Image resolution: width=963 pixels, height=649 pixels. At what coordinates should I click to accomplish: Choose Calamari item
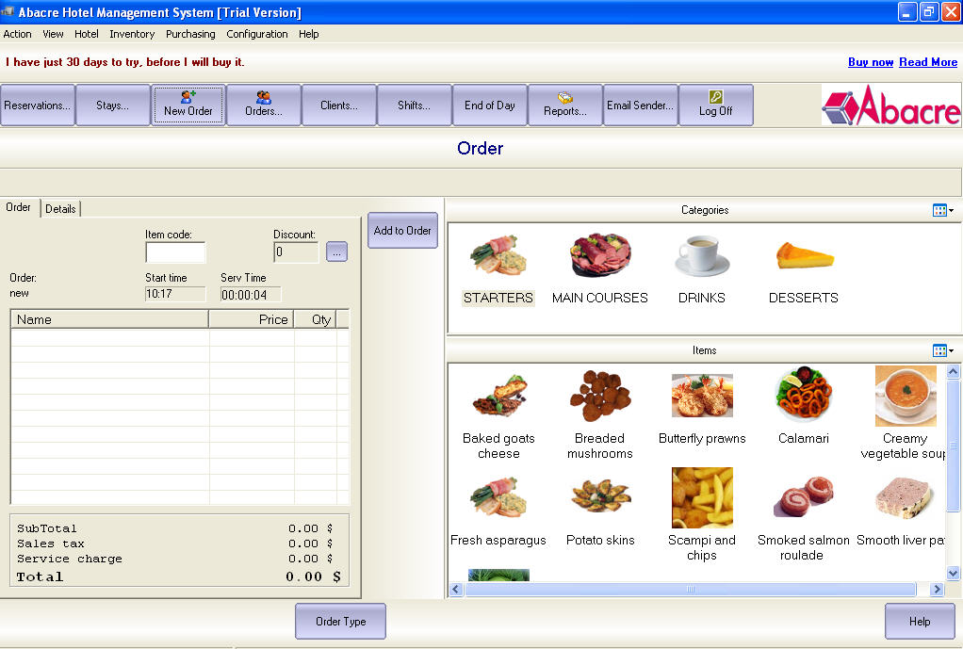(x=804, y=407)
